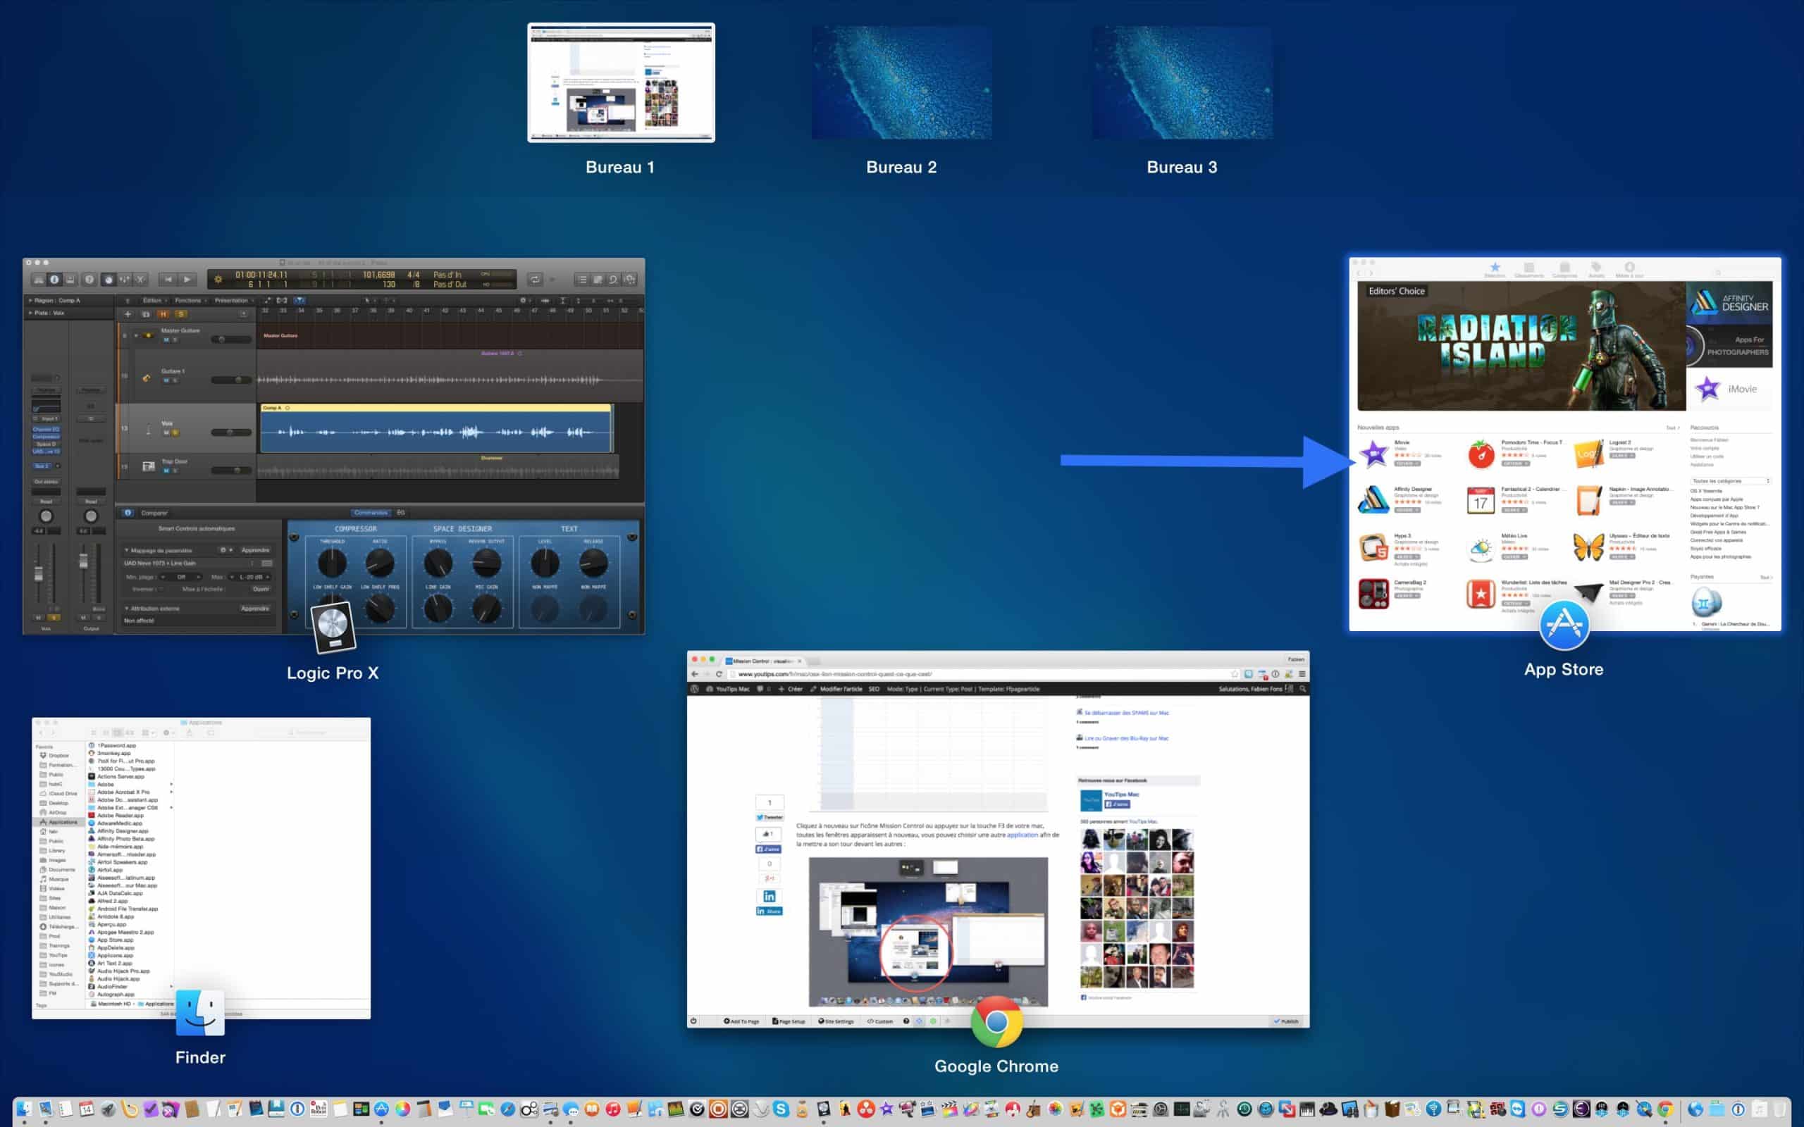This screenshot has width=1804, height=1127.
Task: Collapse the Mappage de paramètre section
Action: pyautogui.click(x=127, y=550)
